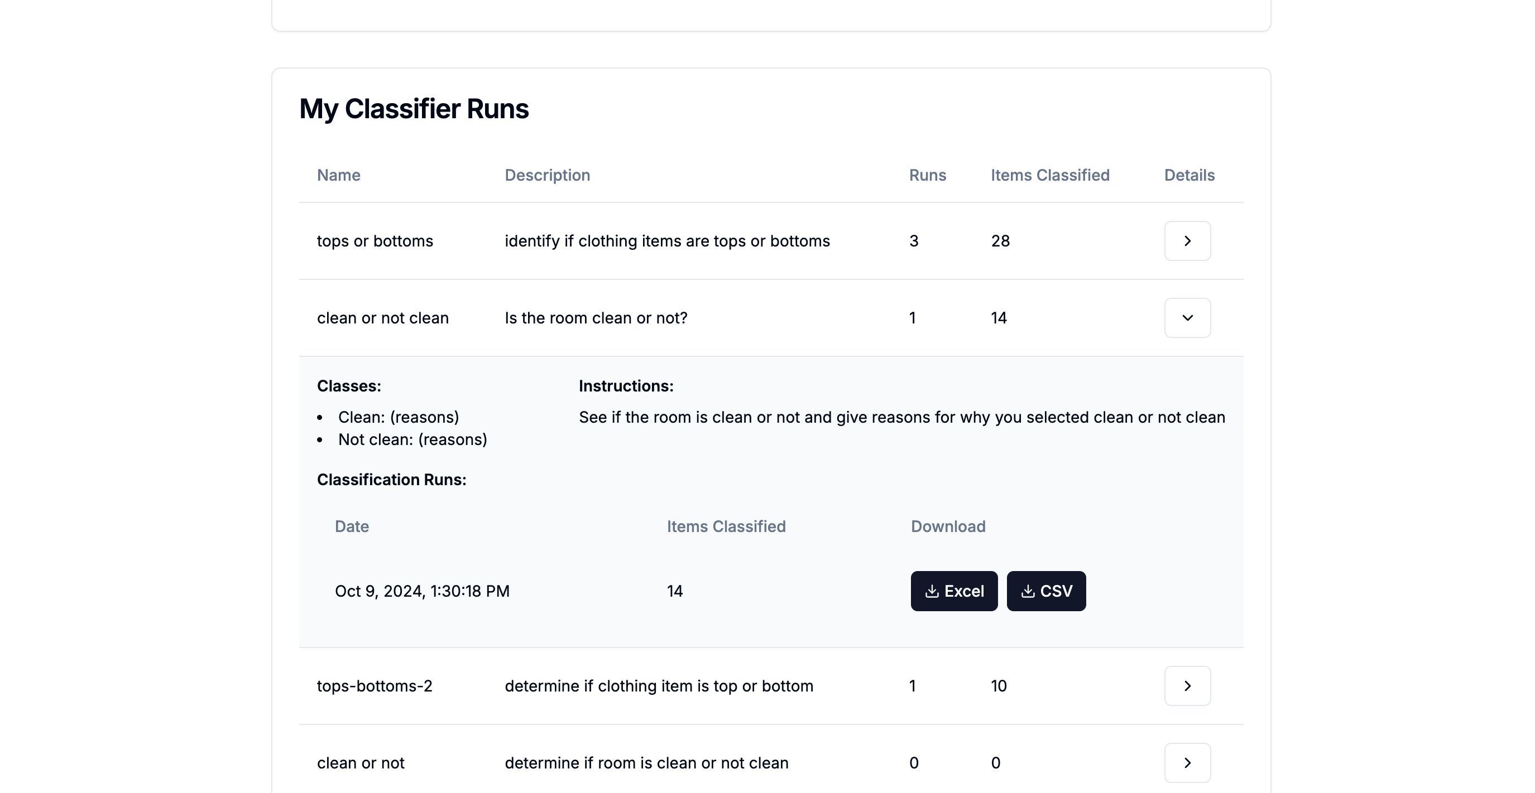Click the Date header in Classification Runs
1535x793 pixels.
[352, 526]
